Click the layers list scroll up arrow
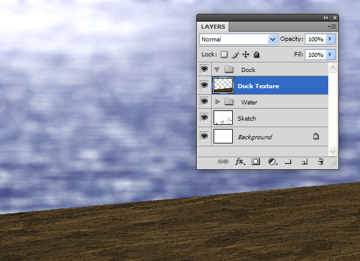The width and height of the screenshot is (360, 261). pos(332,67)
